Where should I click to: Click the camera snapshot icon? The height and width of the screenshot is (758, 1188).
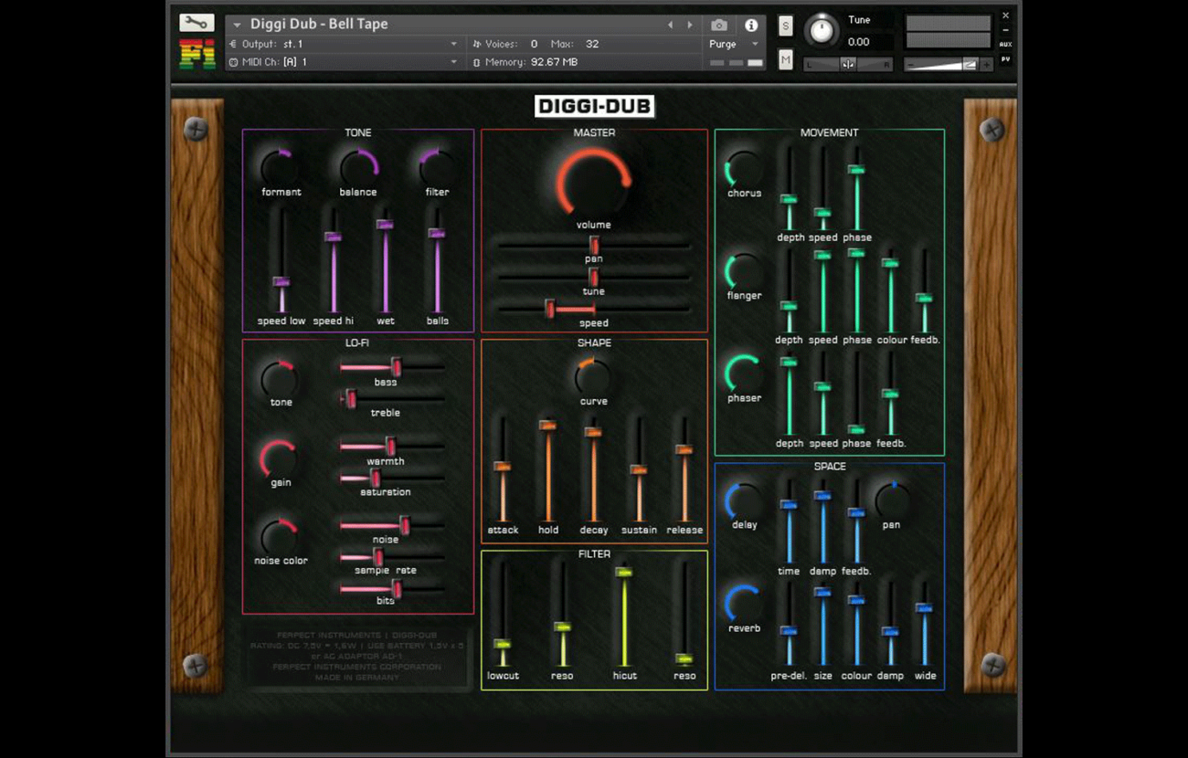pyautogui.click(x=719, y=26)
